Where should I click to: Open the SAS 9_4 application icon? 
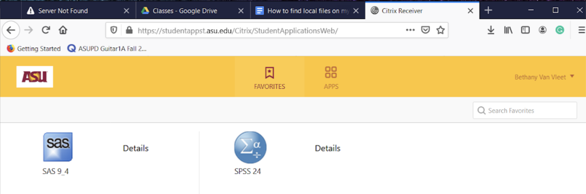point(58,147)
